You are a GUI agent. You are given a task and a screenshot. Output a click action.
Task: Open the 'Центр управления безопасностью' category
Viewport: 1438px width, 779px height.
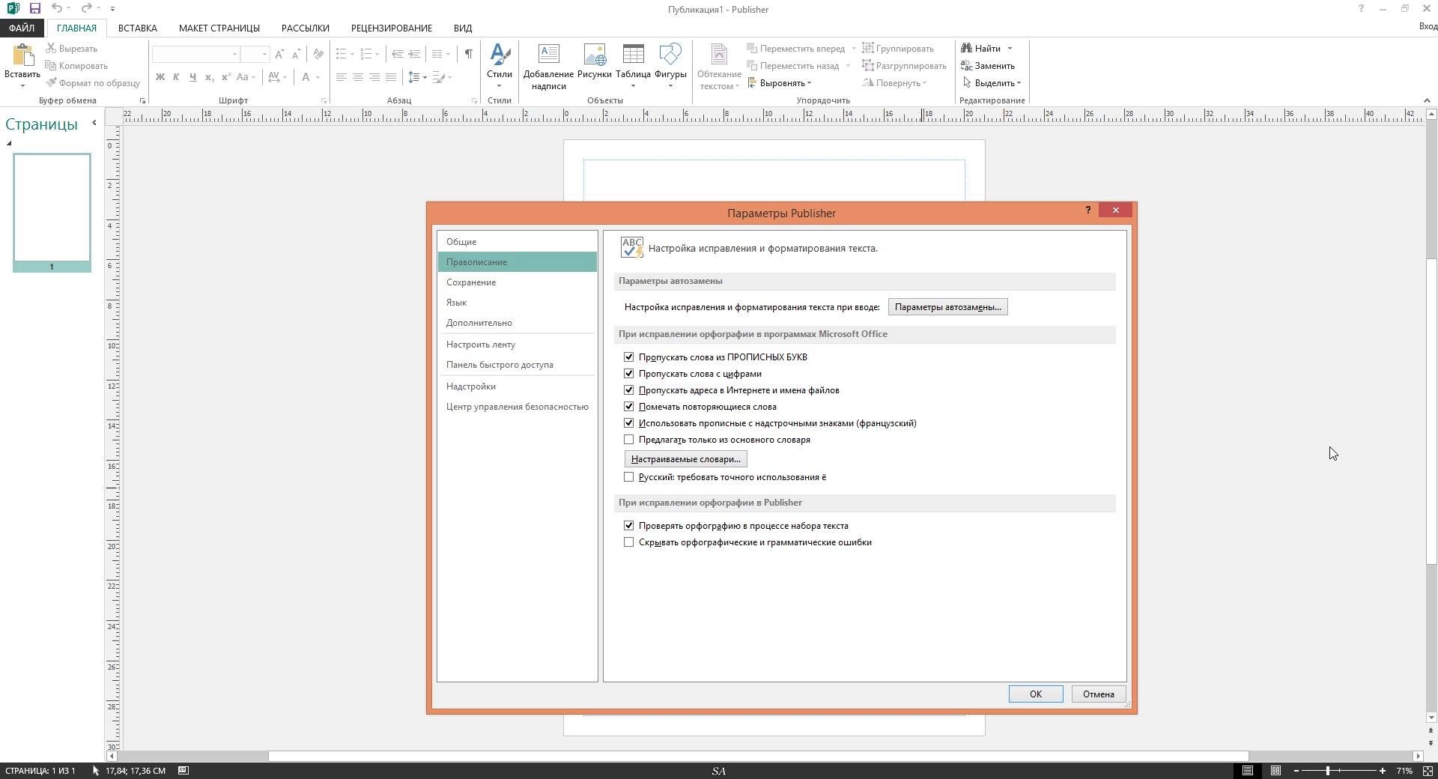(x=517, y=407)
